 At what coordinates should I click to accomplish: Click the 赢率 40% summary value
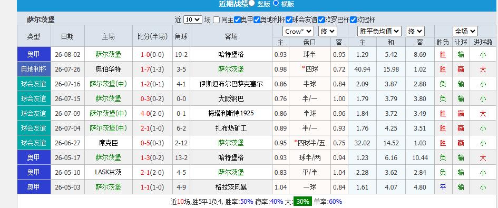277,201
